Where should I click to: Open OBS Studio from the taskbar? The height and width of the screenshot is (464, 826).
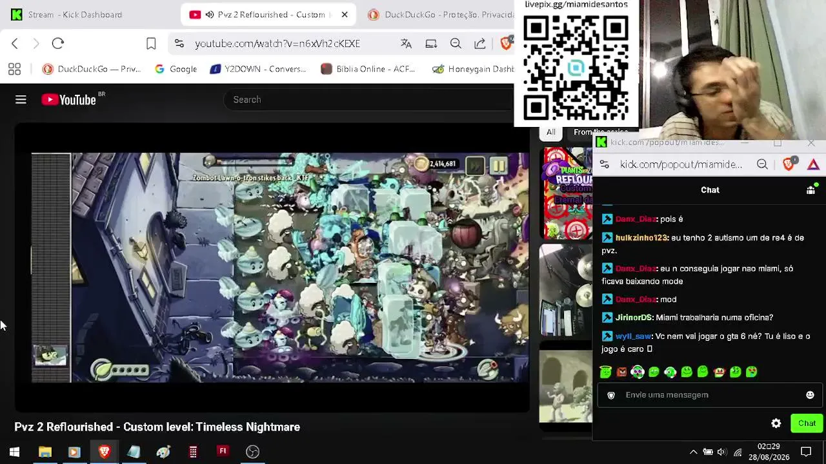[x=252, y=452]
